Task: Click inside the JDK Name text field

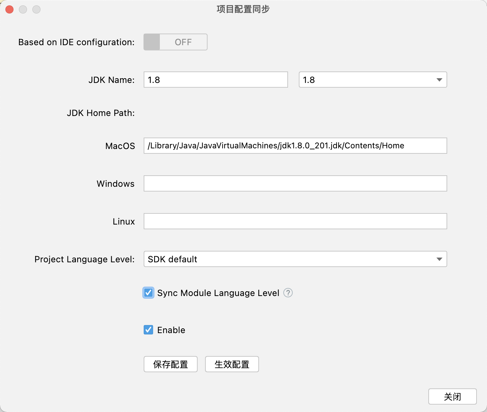Action: click(216, 80)
